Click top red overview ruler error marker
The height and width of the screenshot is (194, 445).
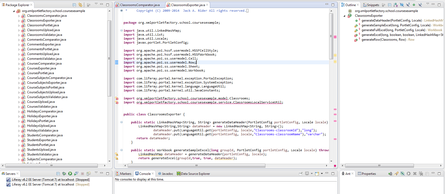coord(335,37)
